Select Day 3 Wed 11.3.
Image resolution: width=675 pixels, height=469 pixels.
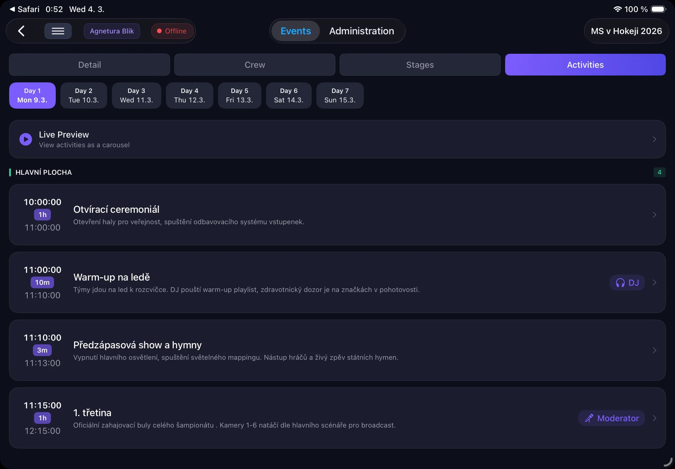point(136,95)
